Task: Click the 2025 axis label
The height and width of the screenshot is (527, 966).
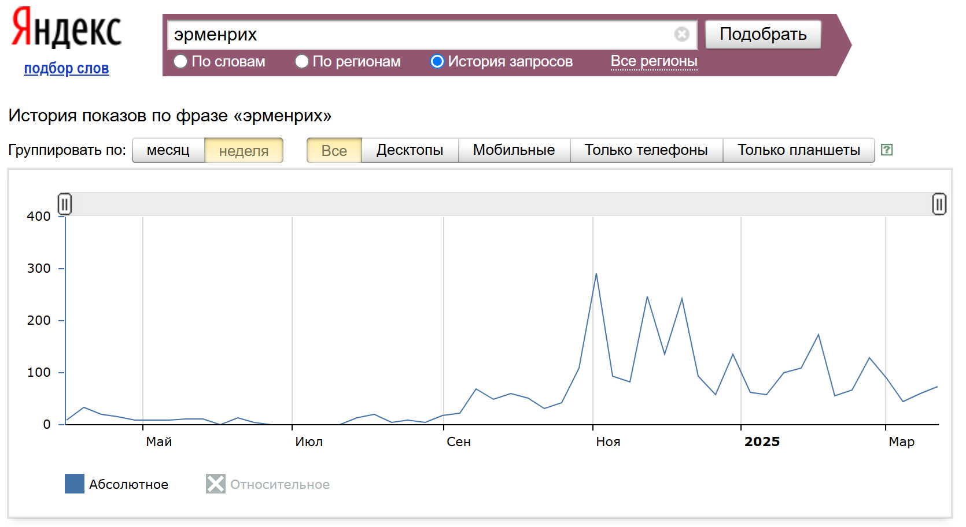Action: click(x=762, y=441)
